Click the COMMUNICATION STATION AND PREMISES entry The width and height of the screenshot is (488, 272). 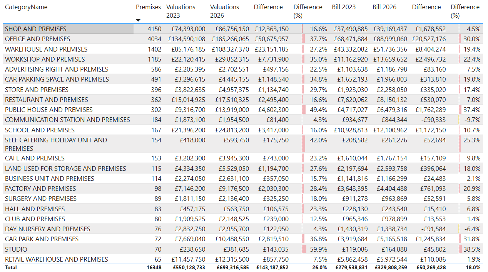(x=67, y=120)
